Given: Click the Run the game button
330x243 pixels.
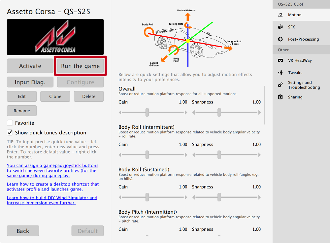Looking at the screenshot, I should pos(80,66).
